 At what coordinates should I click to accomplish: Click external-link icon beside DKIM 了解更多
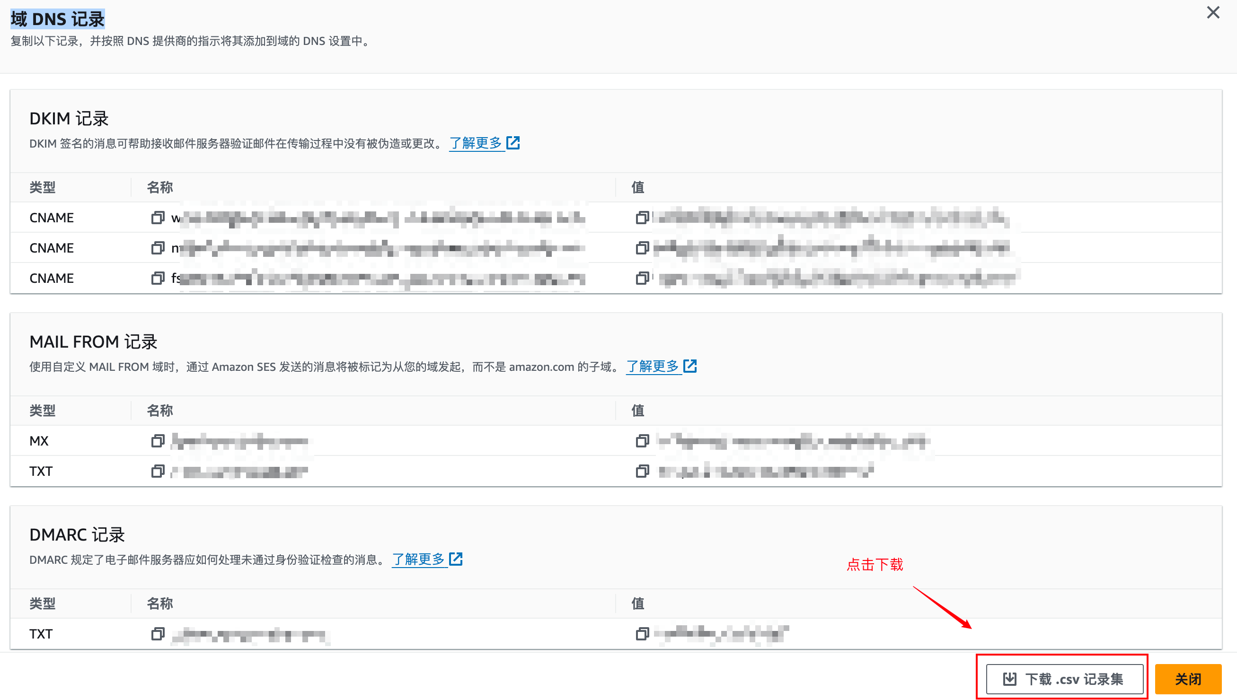coord(513,143)
